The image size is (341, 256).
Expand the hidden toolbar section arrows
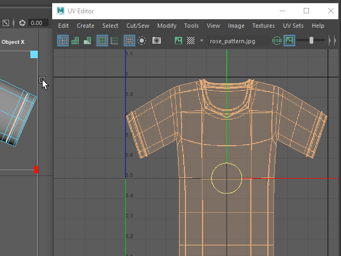coord(332,41)
